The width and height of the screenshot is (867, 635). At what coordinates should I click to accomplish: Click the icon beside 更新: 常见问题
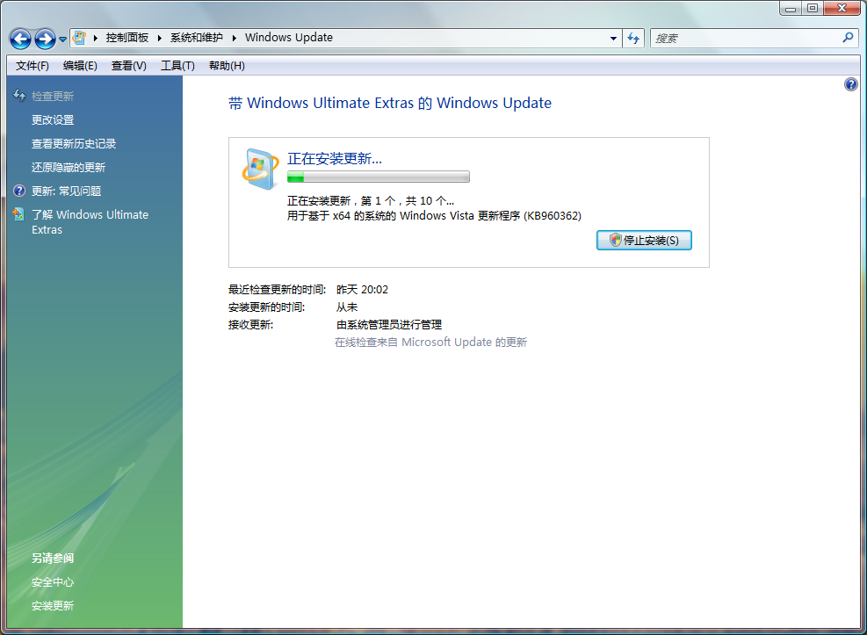19,191
